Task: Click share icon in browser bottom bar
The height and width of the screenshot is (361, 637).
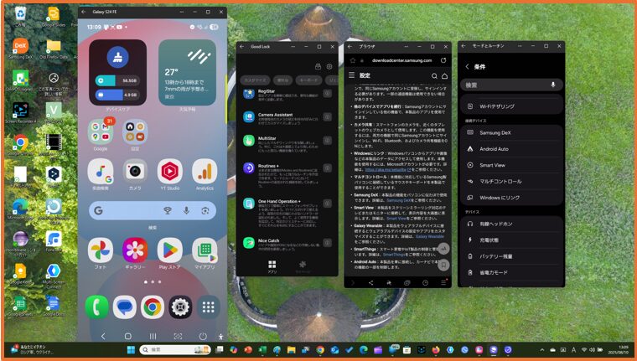Action: click(x=370, y=282)
